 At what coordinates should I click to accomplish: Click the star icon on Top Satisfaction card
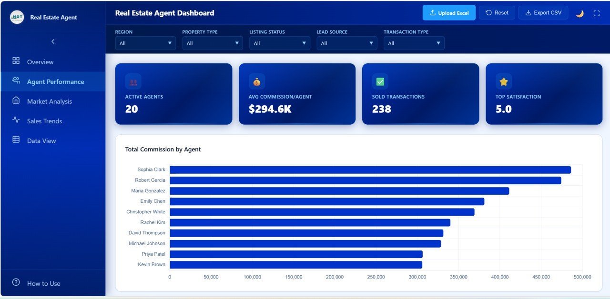point(503,81)
